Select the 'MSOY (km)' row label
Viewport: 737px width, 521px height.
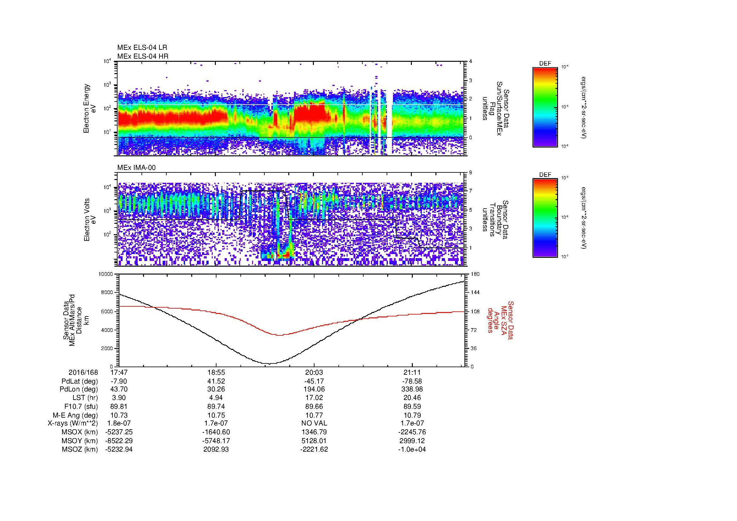(x=80, y=441)
